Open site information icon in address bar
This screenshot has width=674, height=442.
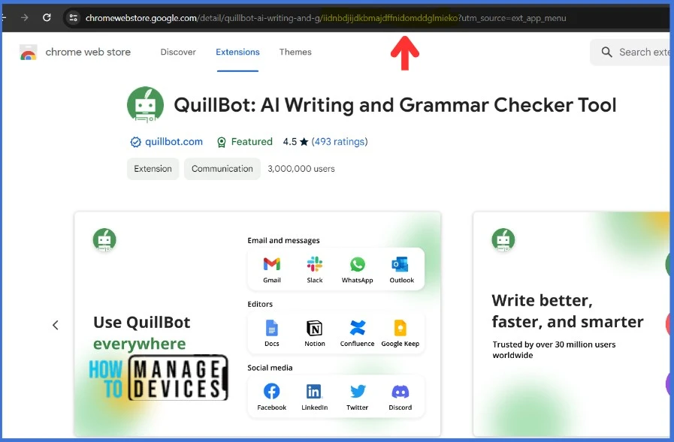[x=74, y=17]
